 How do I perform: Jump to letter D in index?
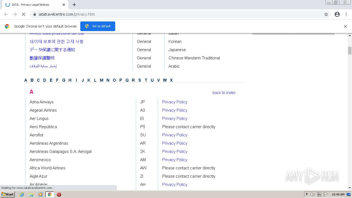pyautogui.click(x=45, y=80)
